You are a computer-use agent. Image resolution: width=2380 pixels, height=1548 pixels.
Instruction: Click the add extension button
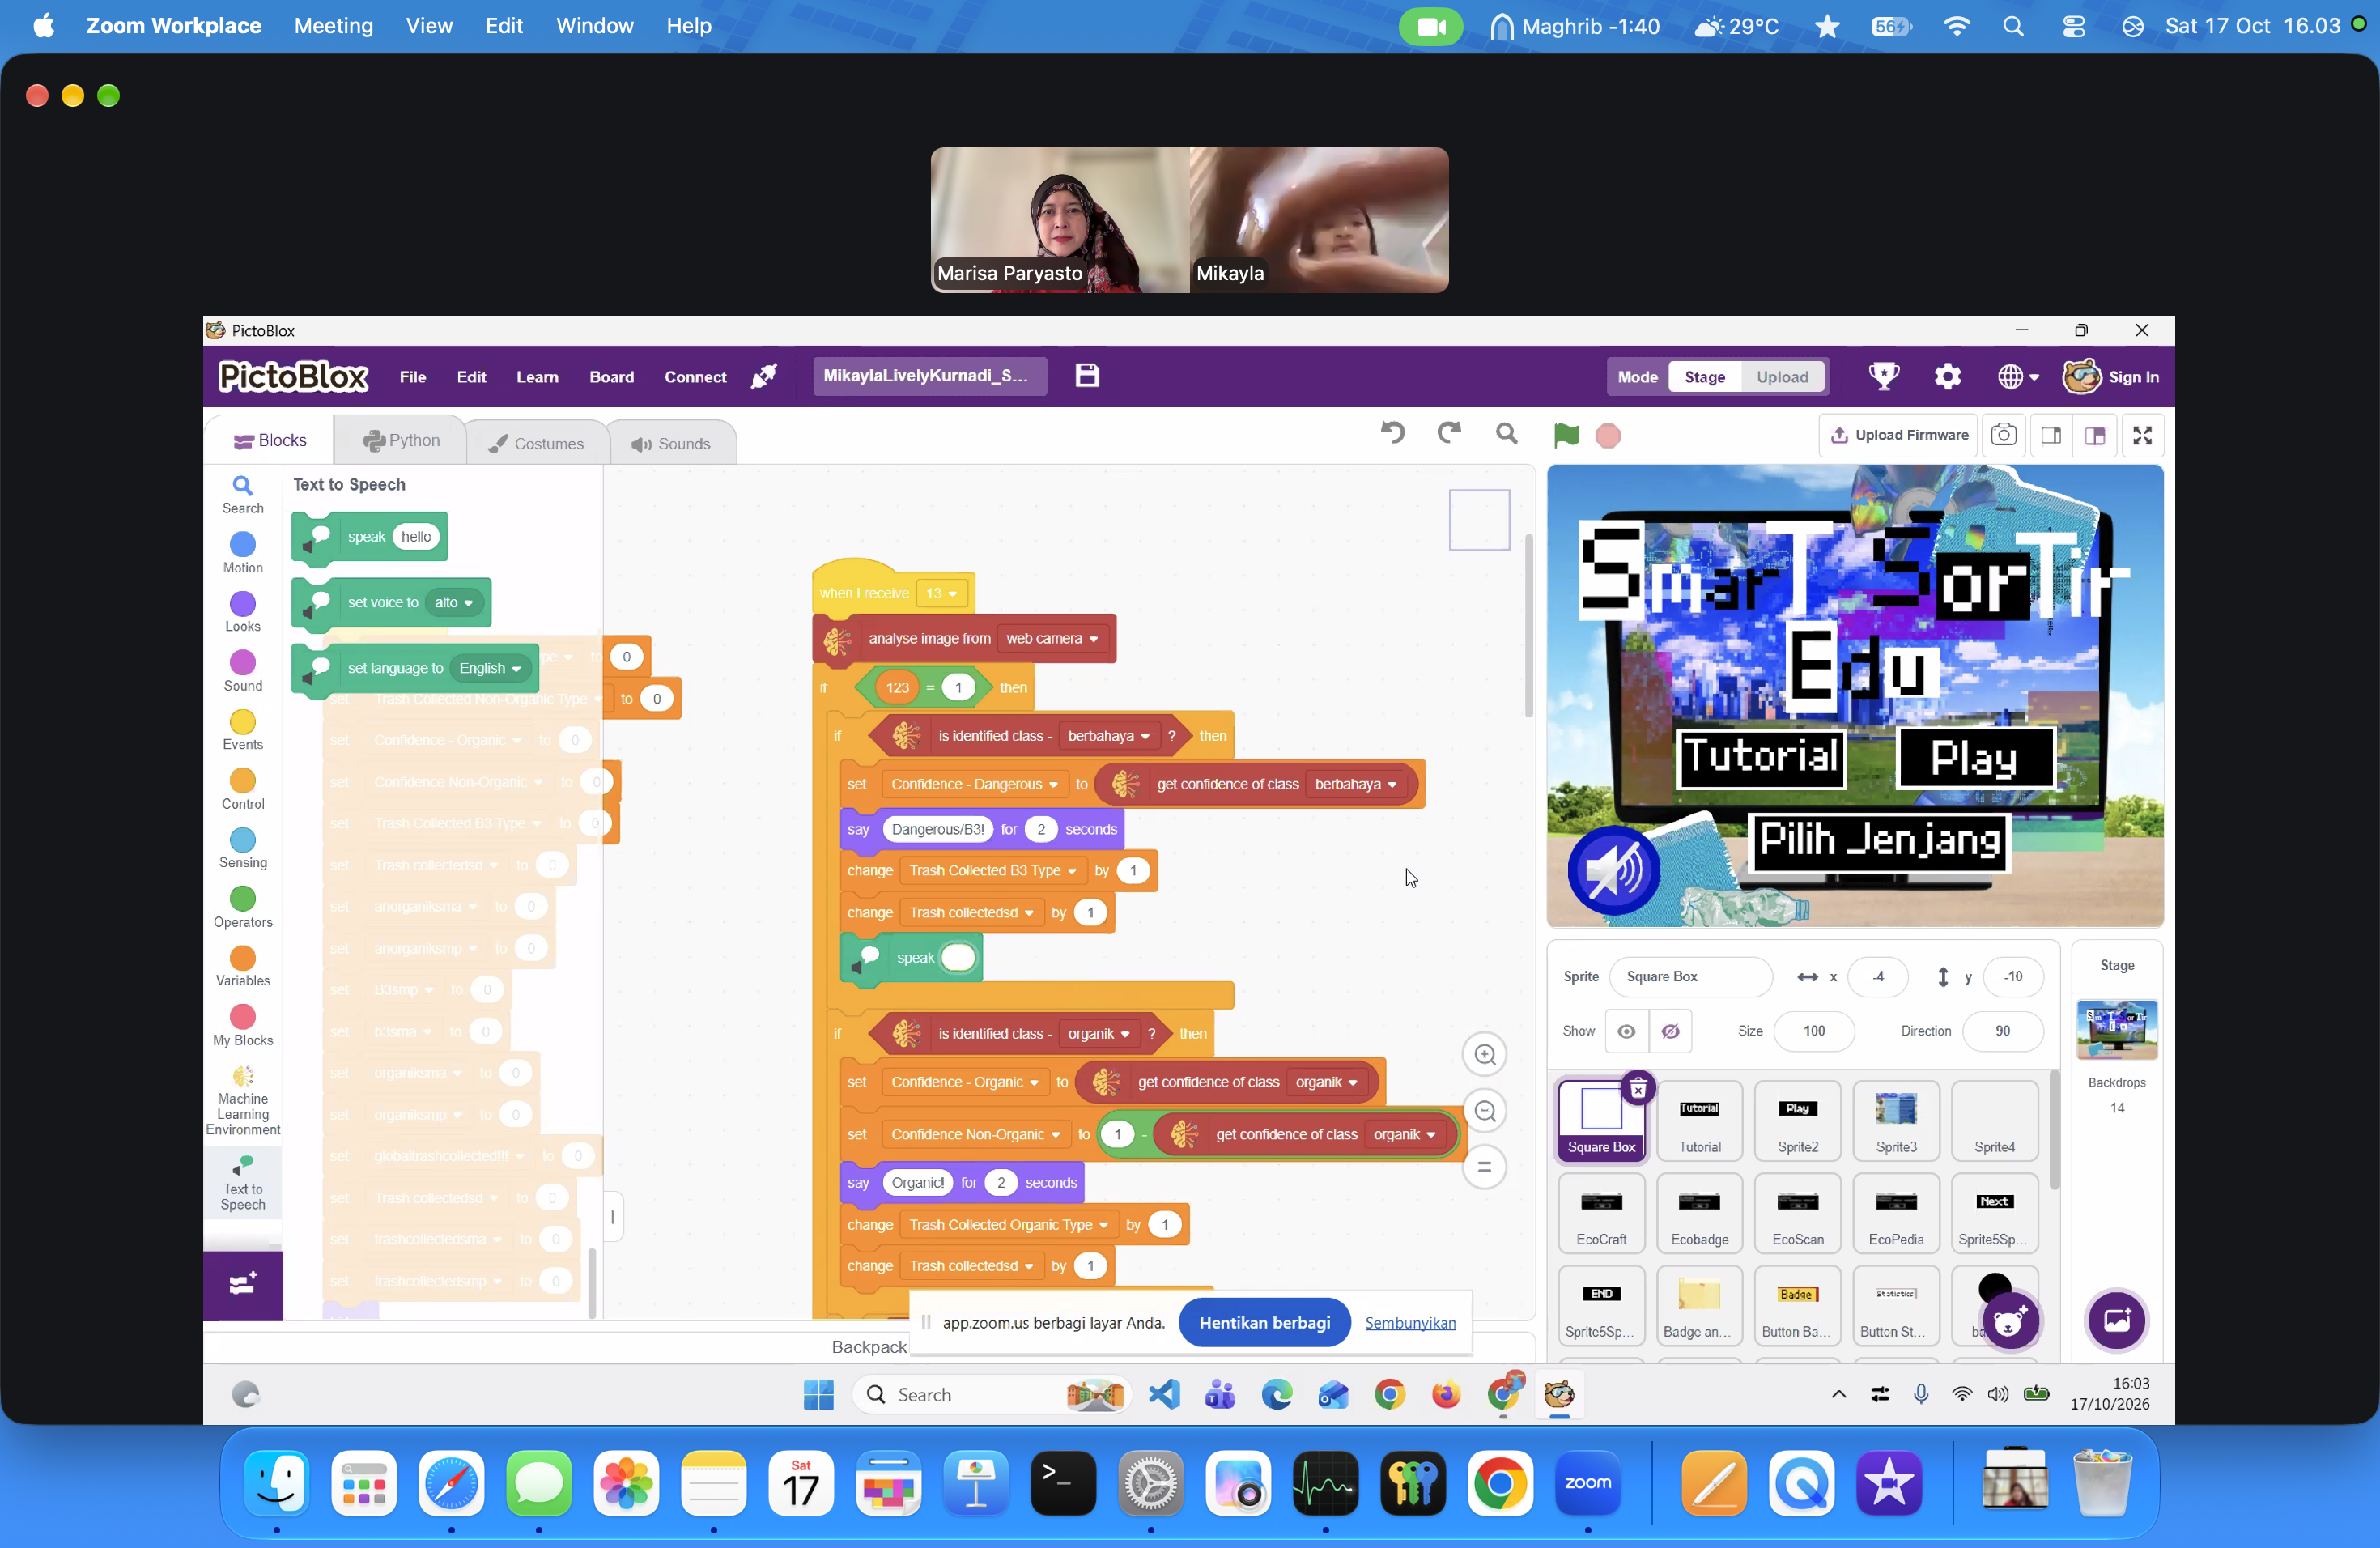243,1284
